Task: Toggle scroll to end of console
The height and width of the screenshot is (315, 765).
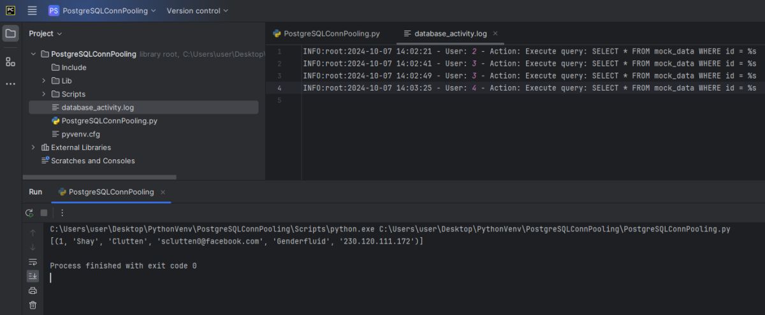Action: (x=33, y=276)
